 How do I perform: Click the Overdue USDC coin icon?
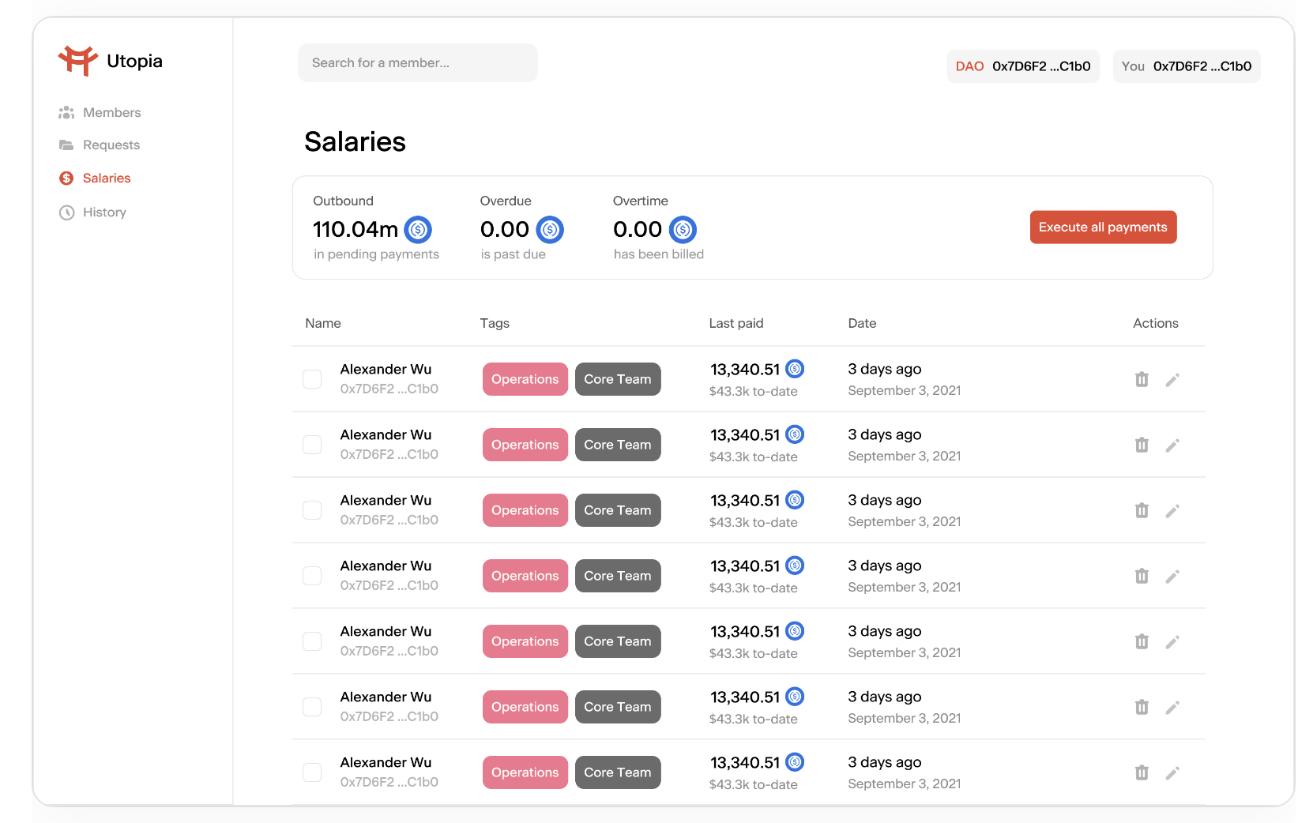pos(550,230)
